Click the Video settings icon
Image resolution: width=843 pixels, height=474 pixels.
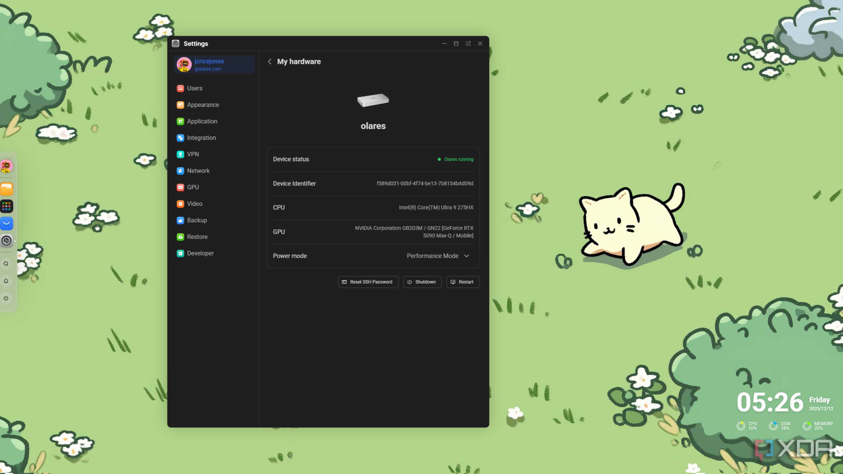tap(180, 204)
